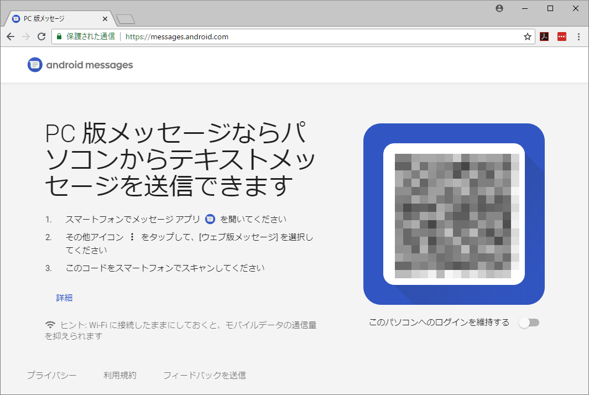Screen dimensions: 589x395
Task: Click the red password manager extension icon
Action: pyautogui.click(x=561, y=37)
